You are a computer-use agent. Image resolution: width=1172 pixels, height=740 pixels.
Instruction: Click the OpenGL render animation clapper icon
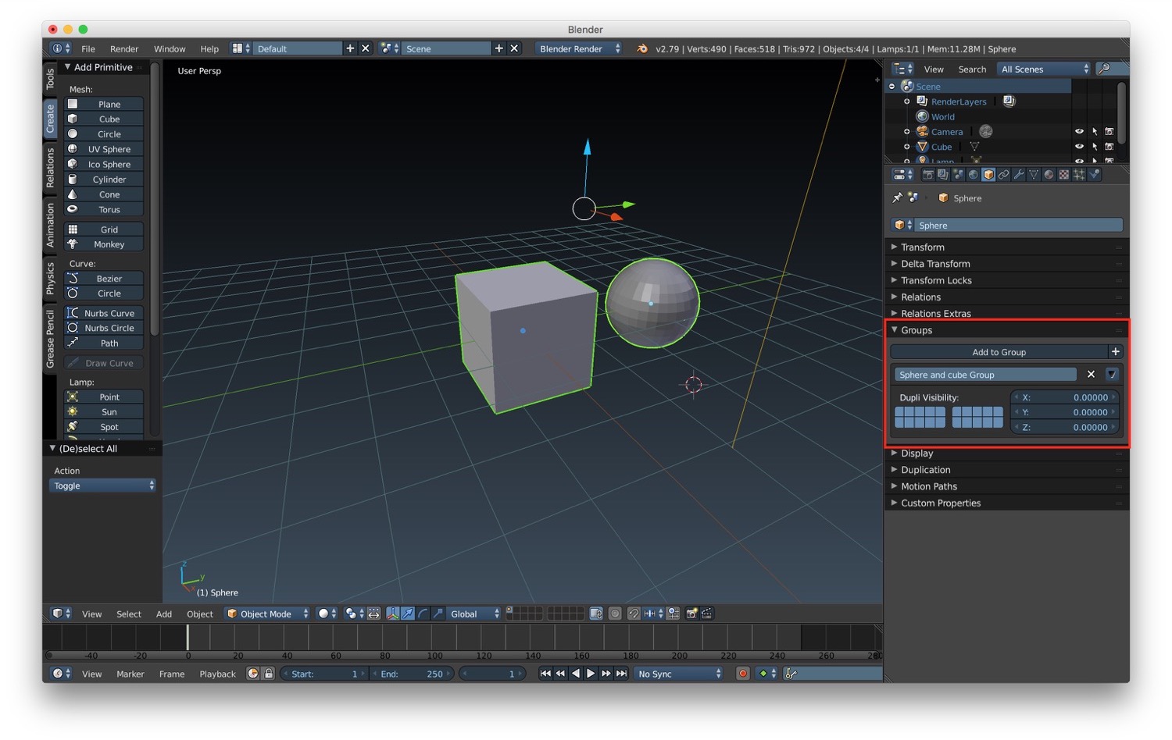coord(706,614)
